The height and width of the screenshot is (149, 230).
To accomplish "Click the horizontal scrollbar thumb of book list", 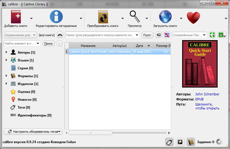I will click(x=90, y=133).
